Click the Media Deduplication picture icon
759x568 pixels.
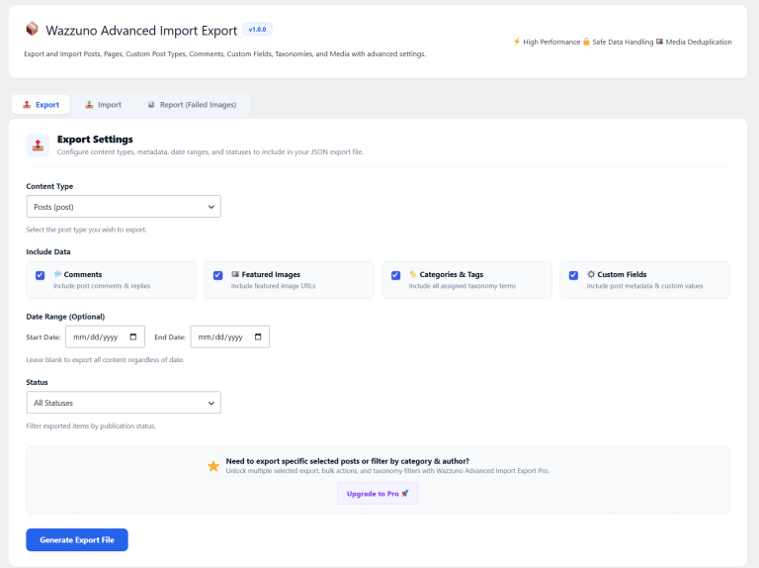coord(659,42)
